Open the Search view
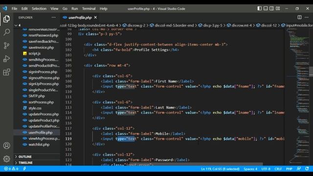The height and width of the screenshot is (176, 313). pos(6,32)
